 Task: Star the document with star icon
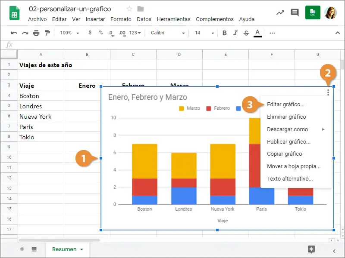pyautogui.click(x=129, y=9)
